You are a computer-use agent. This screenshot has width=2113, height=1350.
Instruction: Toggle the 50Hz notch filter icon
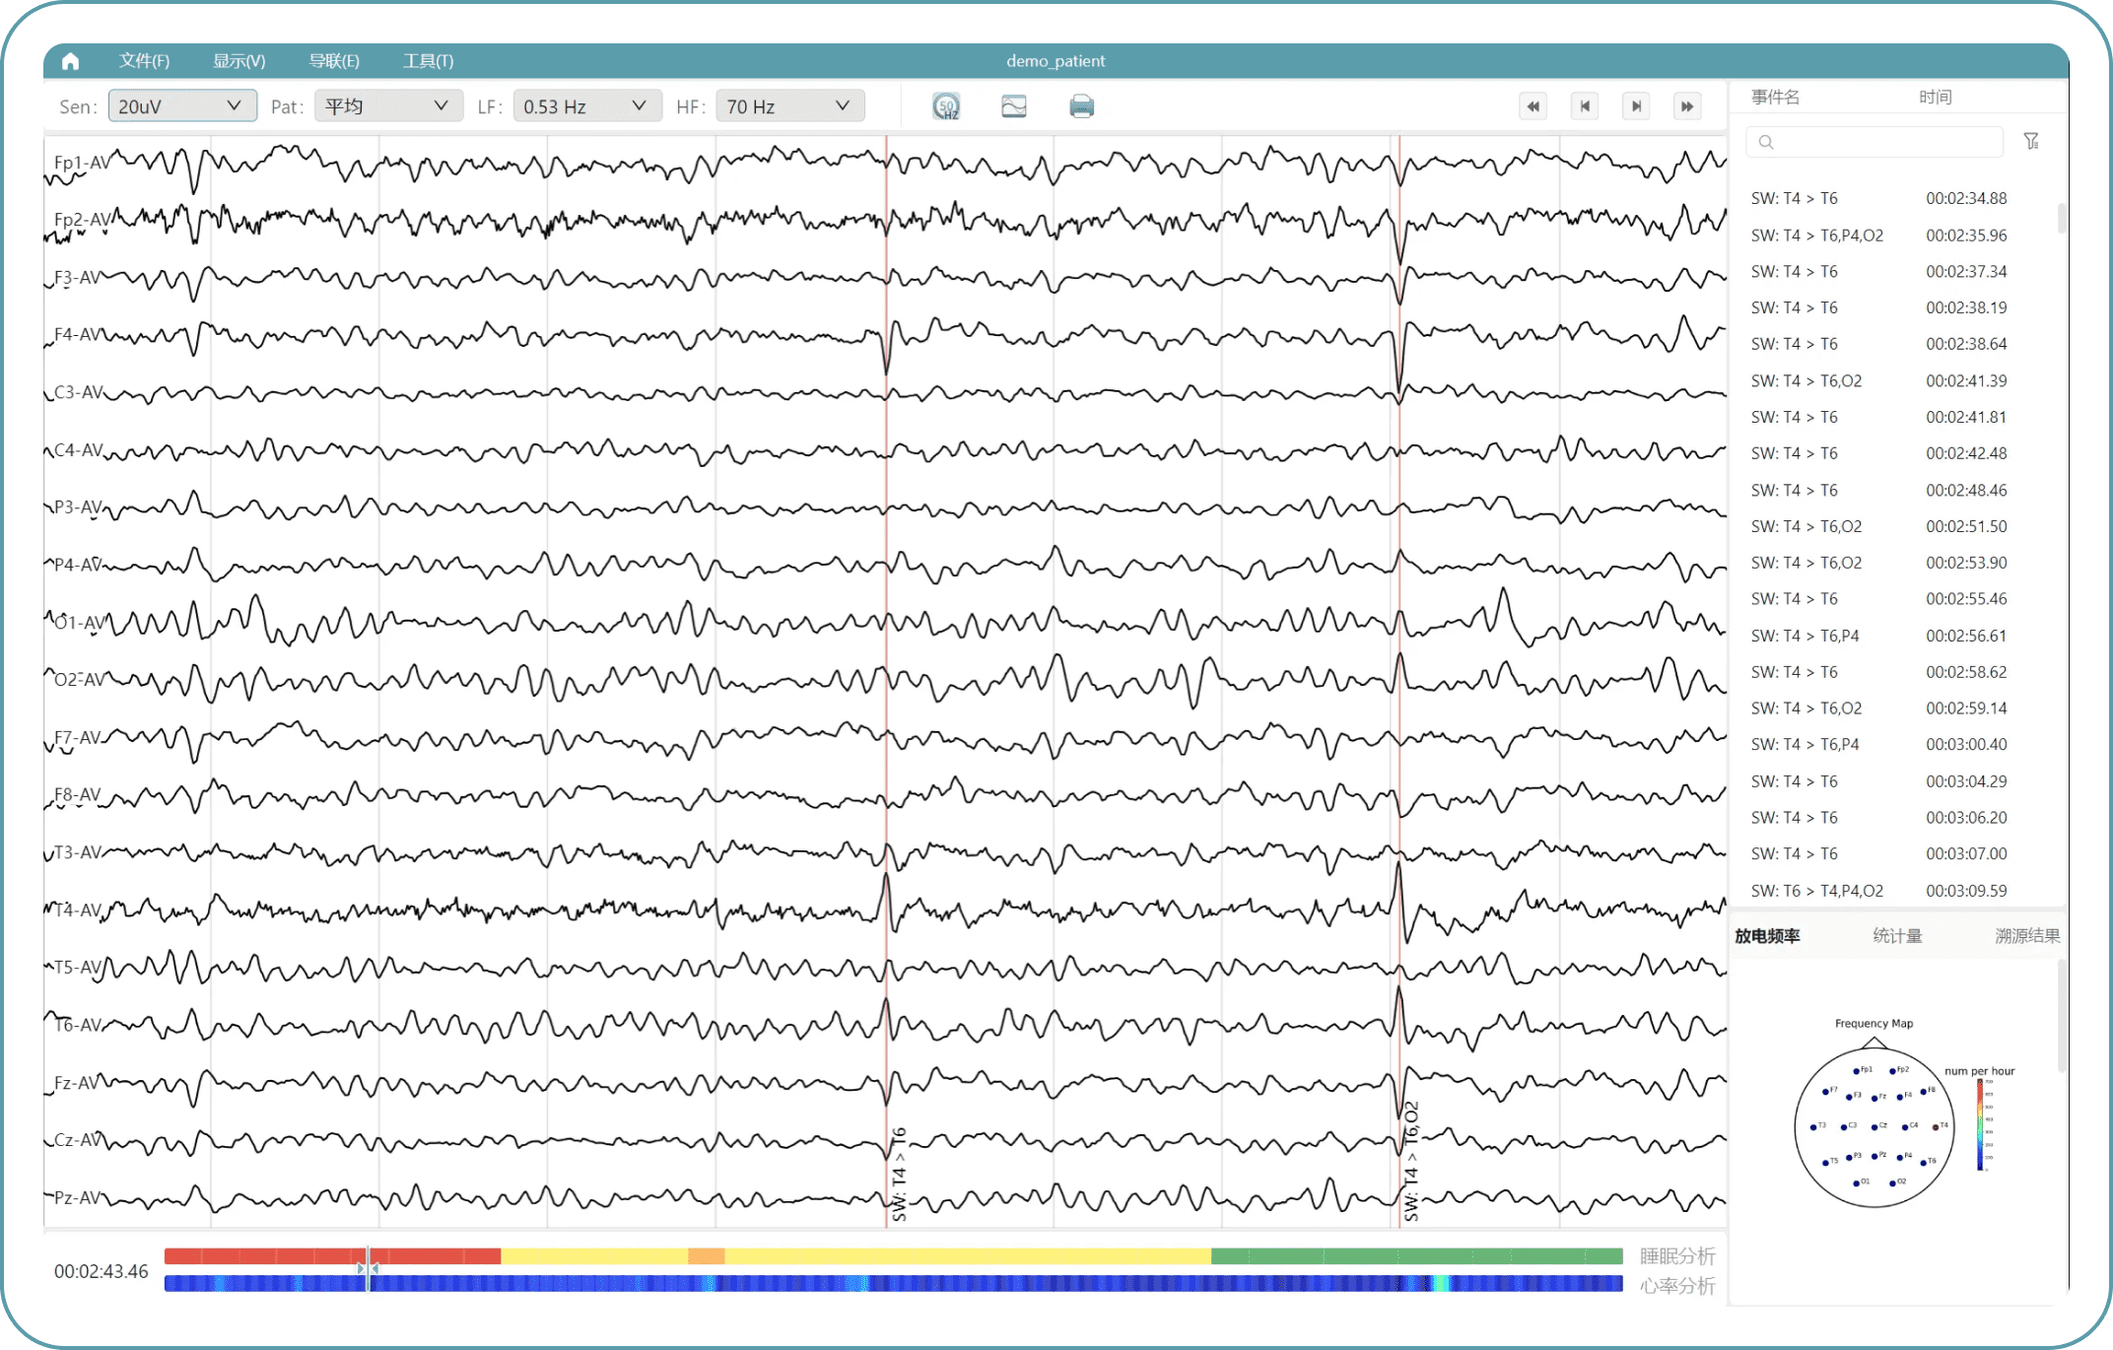point(946,106)
